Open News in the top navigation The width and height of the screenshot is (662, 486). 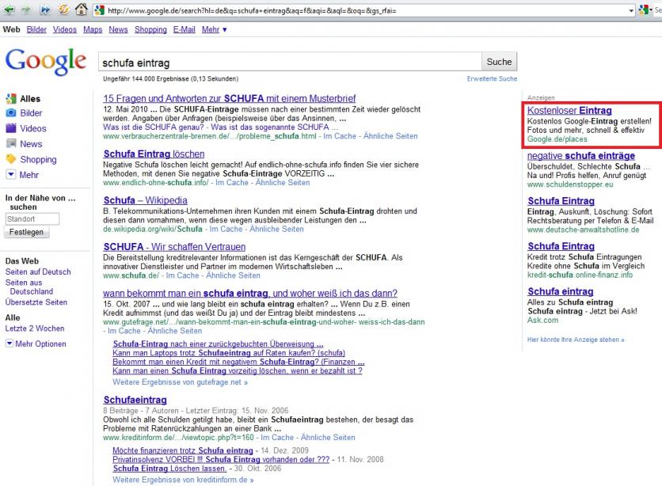tap(118, 29)
